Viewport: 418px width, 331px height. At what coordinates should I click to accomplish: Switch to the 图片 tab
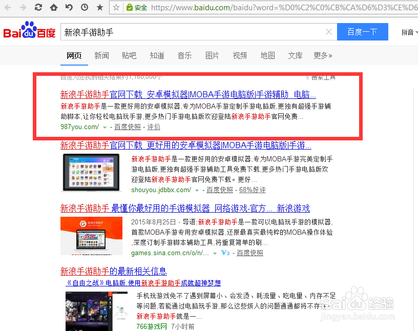pos(212,55)
